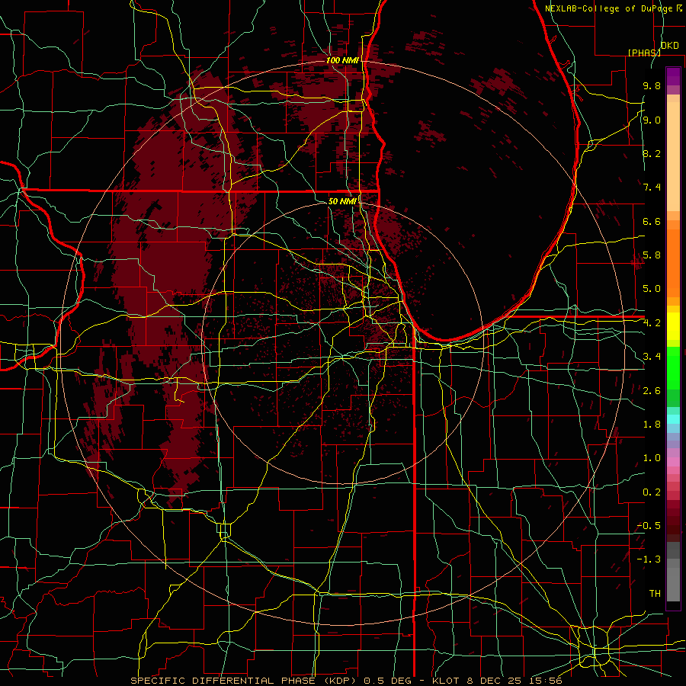The height and width of the screenshot is (686, 686).
Task: Select the 6.6 scale value
Action: [652, 221]
